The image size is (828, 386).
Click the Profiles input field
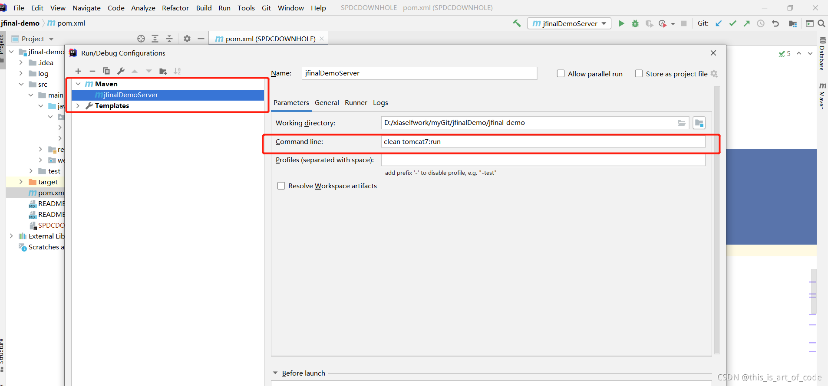point(543,160)
